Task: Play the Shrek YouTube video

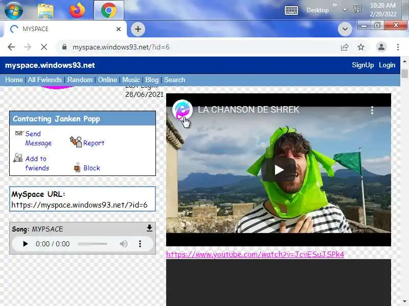Action: coord(279,170)
